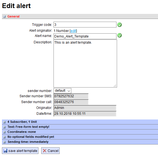158x162 pixels.
Task: Click the General section title
Action: pos(13,16)
